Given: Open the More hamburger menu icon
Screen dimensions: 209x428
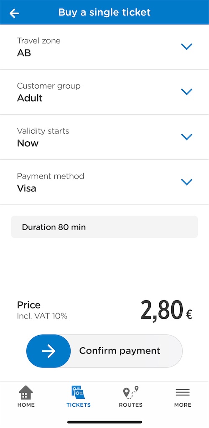Looking at the screenshot, I should pyautogui.click(x=183, y=392).
